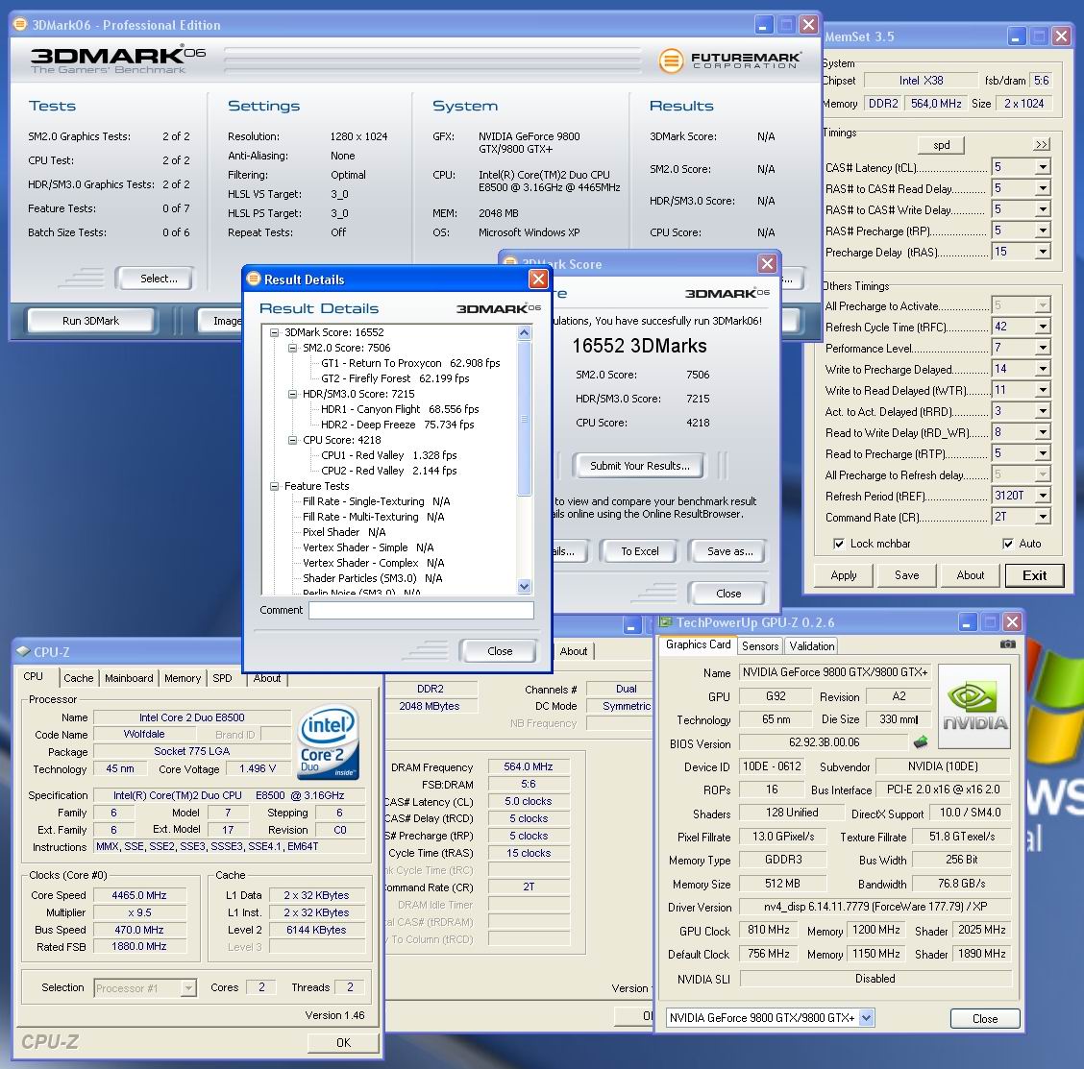
Task: Click Submit Your Results button
Action: pos(639,466)
